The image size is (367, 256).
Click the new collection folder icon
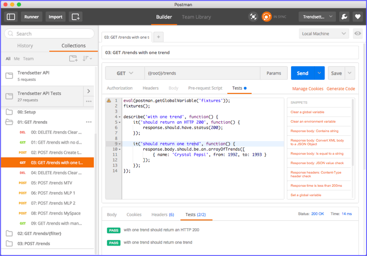point(73,59)
